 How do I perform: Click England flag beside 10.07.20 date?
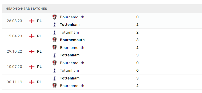32,67
